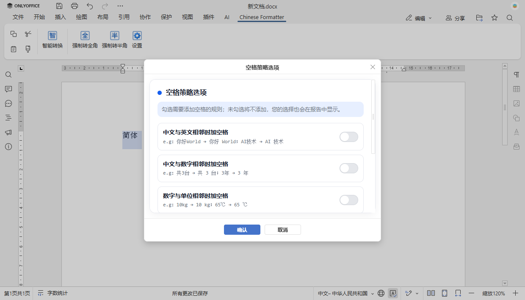Screen dimensions: 525x300
Task: Click the Save icon in title bar
Action: 59,6
